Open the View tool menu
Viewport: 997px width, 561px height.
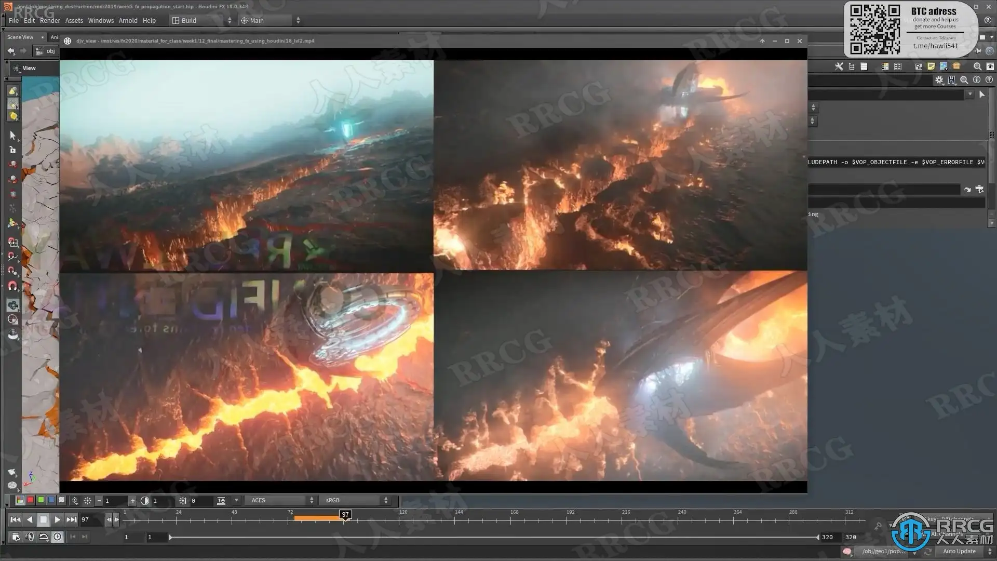coord(24,68)
